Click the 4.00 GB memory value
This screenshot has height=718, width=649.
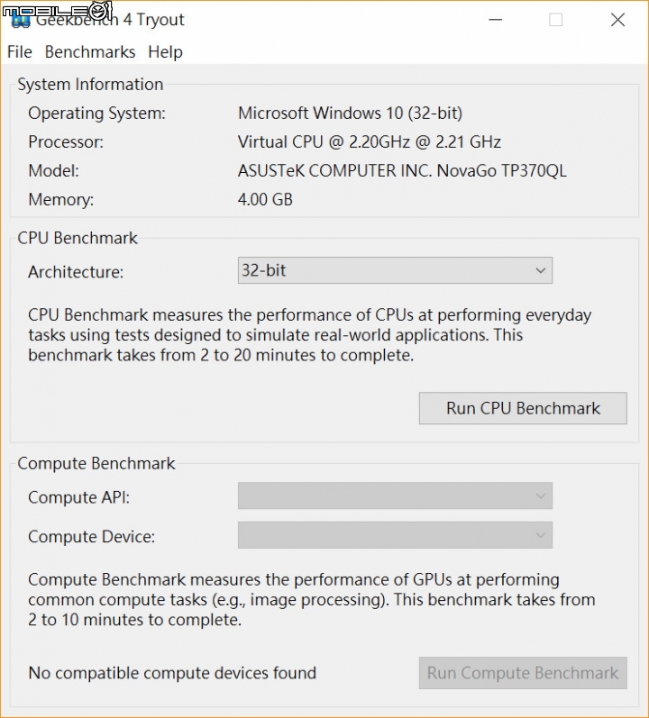(265, 200)
